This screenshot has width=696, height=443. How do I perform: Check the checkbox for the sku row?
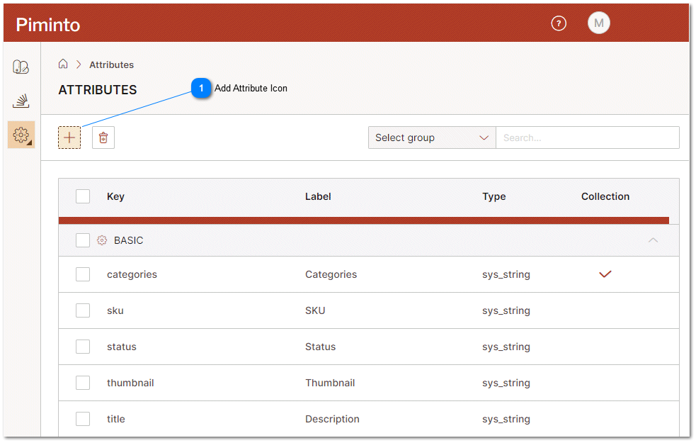coord(83,310)
